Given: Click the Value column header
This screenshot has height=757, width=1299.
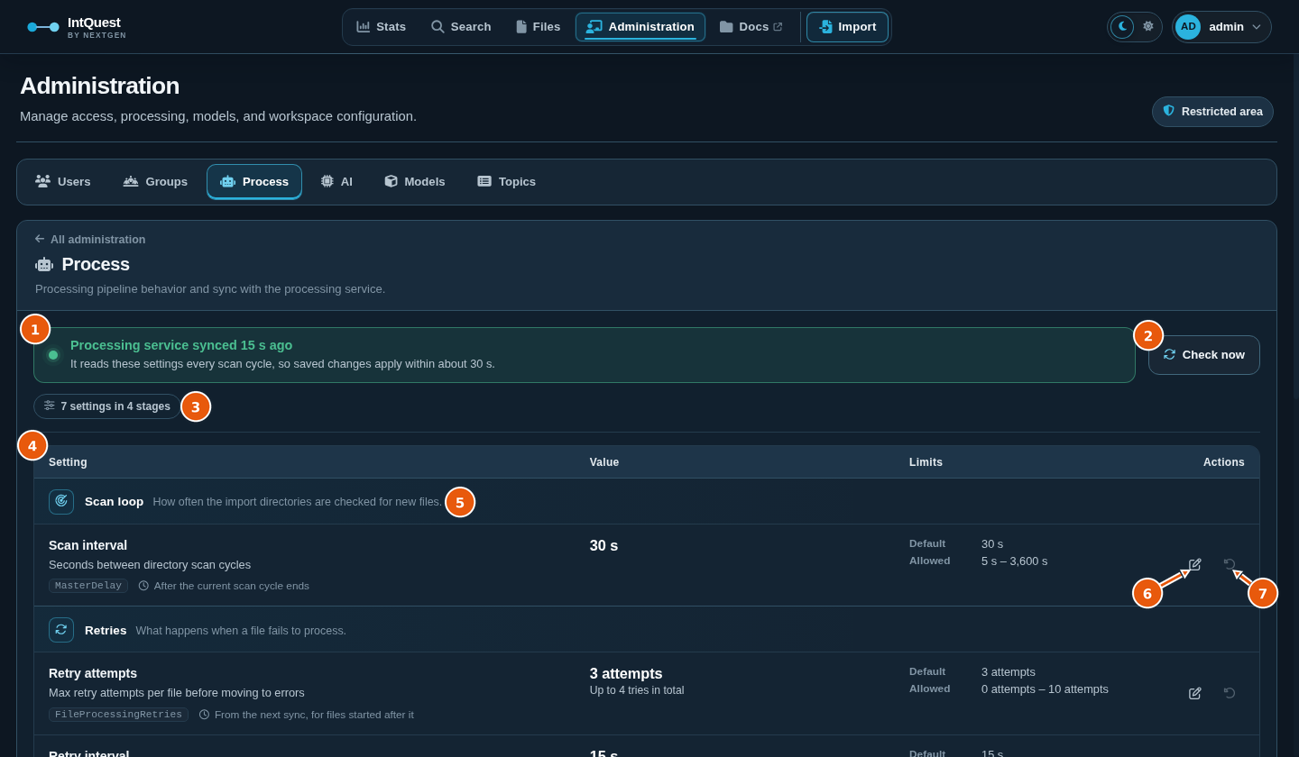Looking at the screenshot, I should point(604,462).
